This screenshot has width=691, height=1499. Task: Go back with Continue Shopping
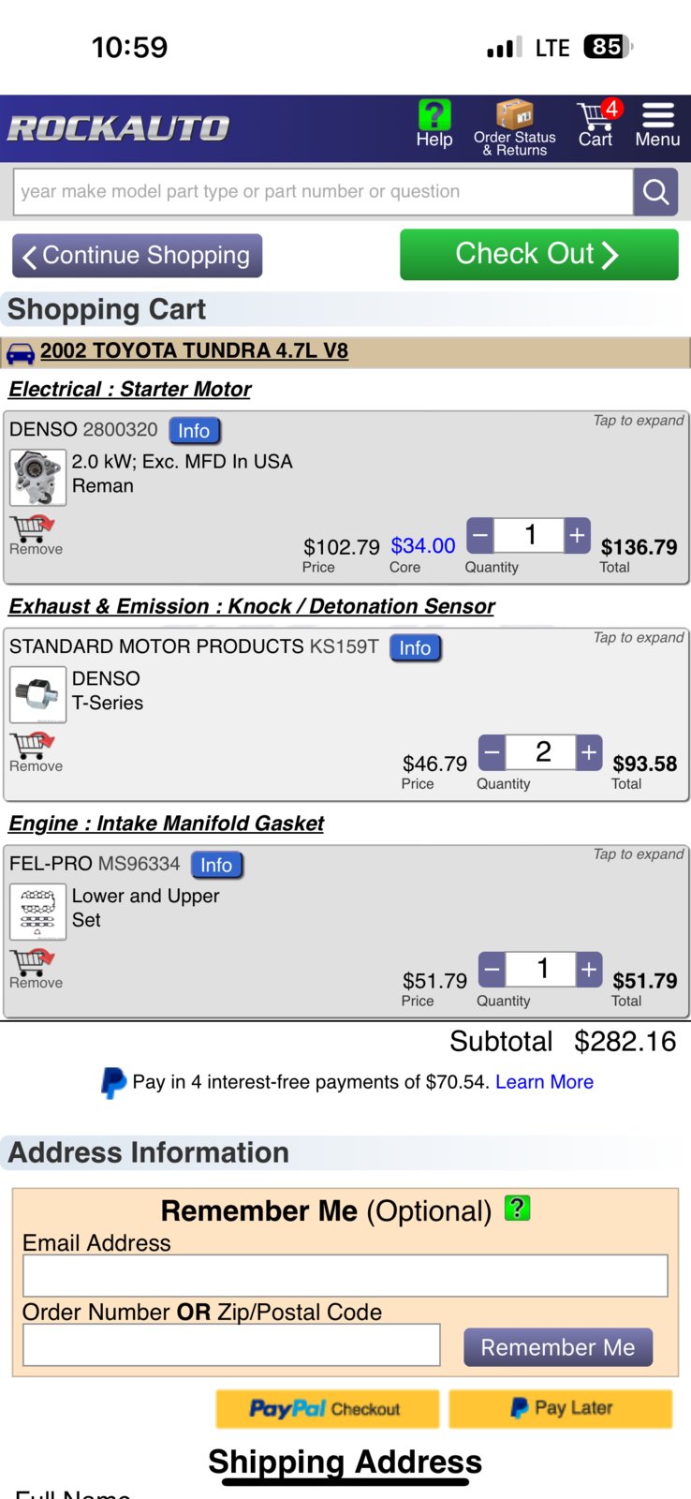[x=137, y=256]
